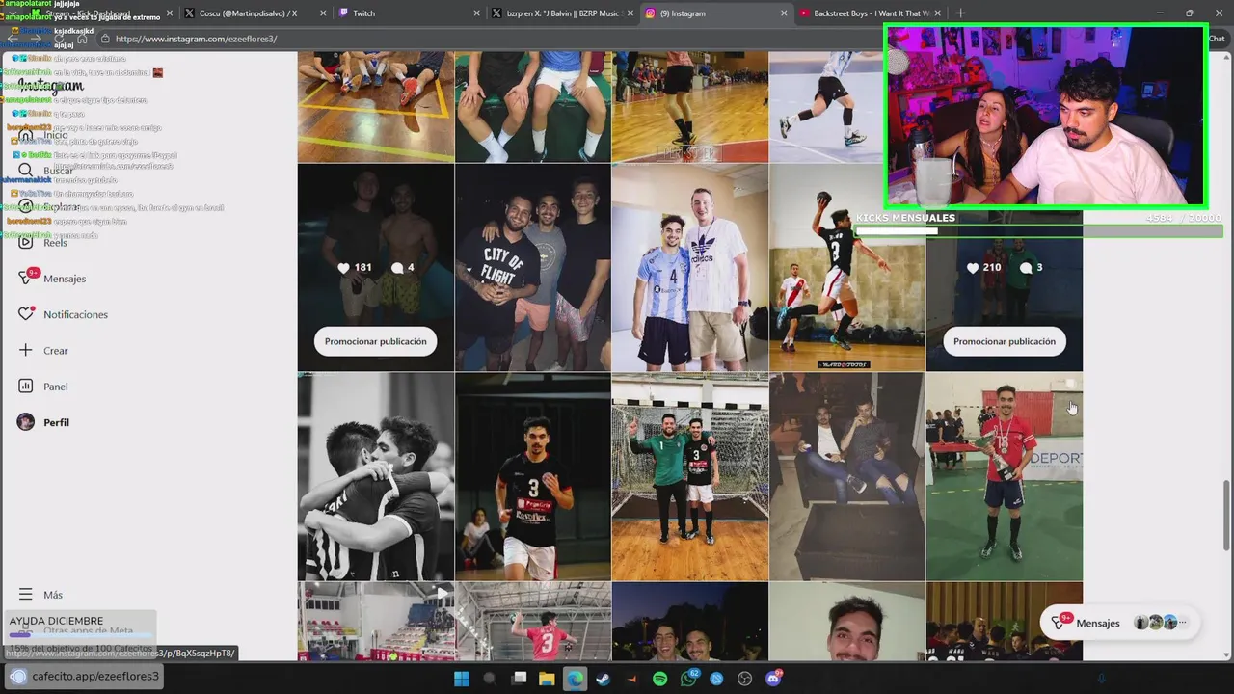Click the Windows taskbar search icon
Screen dimensions: 1234x694
[490, 679]
